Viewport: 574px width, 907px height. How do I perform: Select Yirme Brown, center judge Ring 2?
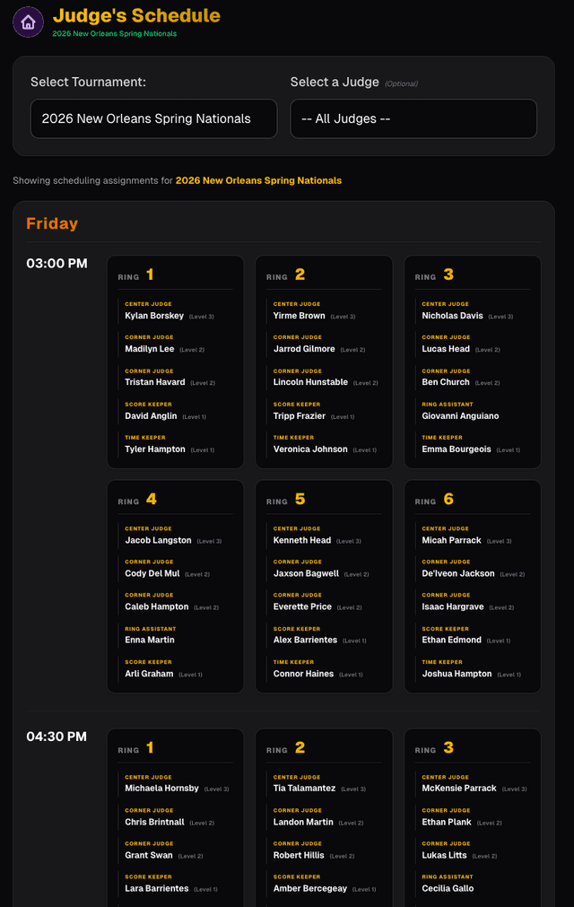point(300,316)
